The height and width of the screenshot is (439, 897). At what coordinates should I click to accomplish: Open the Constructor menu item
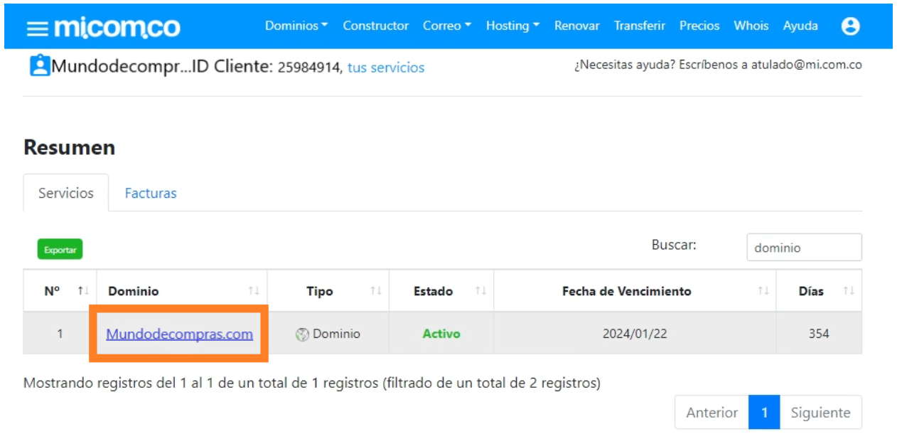click(x=375, y=26)
